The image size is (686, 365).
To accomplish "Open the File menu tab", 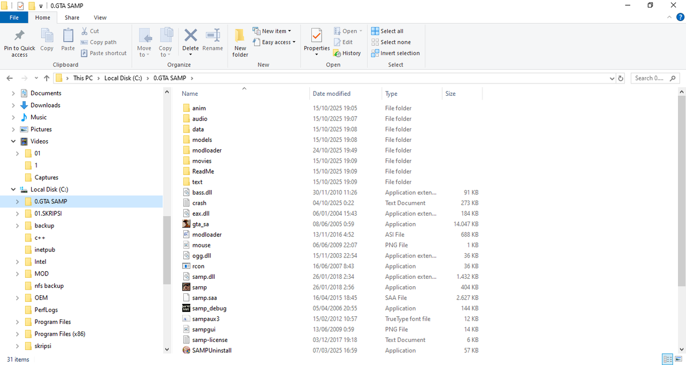I will (14, 18).
